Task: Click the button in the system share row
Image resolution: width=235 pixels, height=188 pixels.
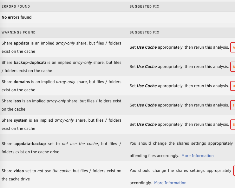Action: [233, 124]
